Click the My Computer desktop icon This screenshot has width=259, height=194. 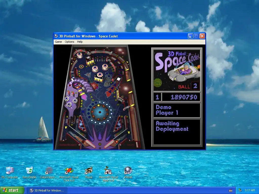tap(10, 173)
